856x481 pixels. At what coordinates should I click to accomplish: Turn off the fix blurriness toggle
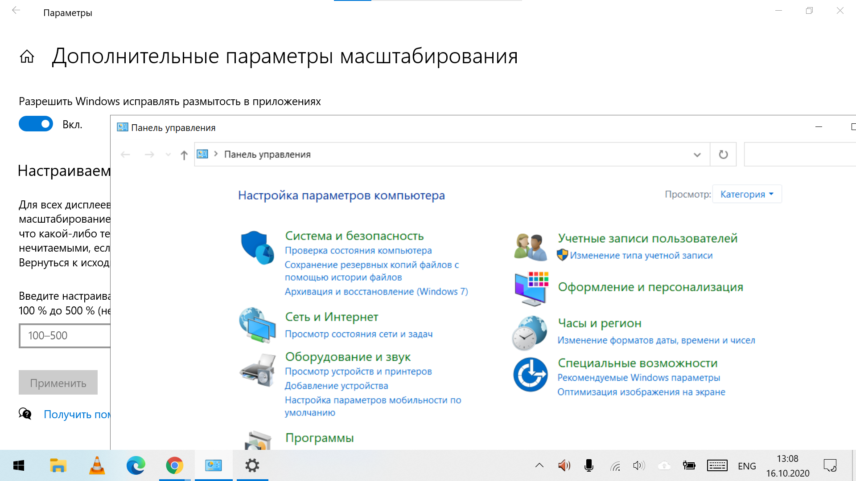[x=36, y=124]
